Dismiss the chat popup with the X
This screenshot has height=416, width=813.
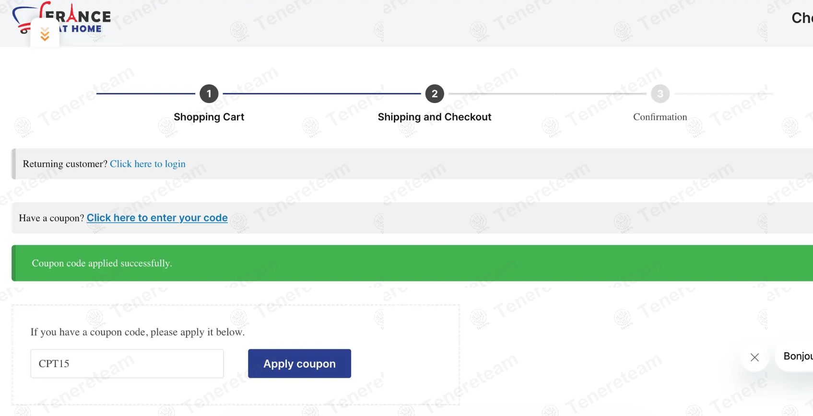click(x=754, y=357)
